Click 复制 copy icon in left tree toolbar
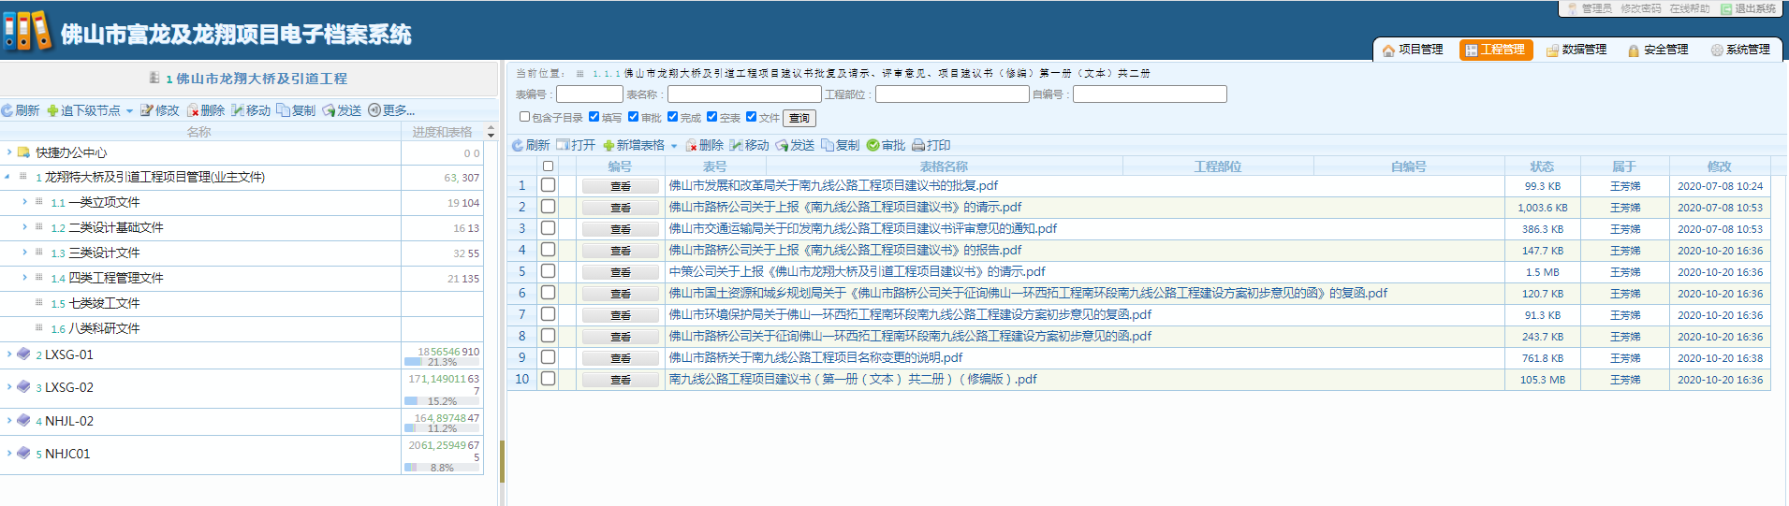Screen dimensions: 1789x506 [x=284, y=110]
